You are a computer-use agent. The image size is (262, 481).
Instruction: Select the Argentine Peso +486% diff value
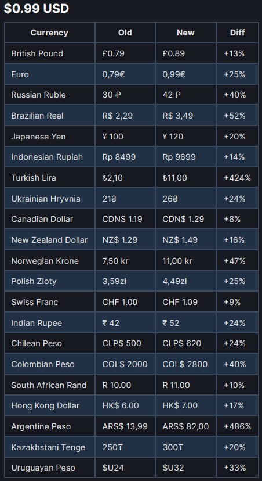click(237, 426)
